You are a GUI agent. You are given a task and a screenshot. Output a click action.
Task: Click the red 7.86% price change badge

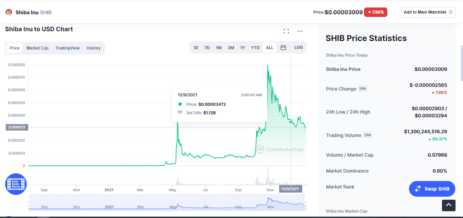375,12
